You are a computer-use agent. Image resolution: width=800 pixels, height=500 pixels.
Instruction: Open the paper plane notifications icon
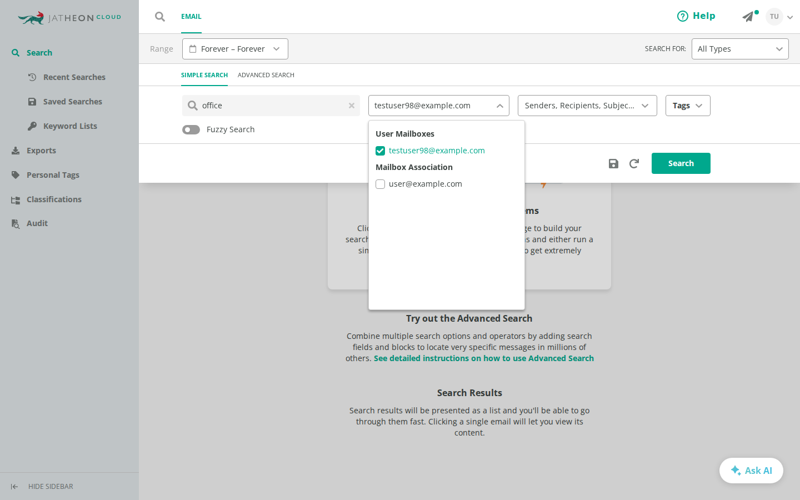[x=748, y=17]
